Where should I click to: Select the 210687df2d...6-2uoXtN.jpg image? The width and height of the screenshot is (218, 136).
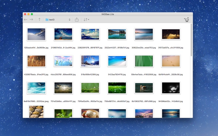pyautogui.click(x=63, y=34)
